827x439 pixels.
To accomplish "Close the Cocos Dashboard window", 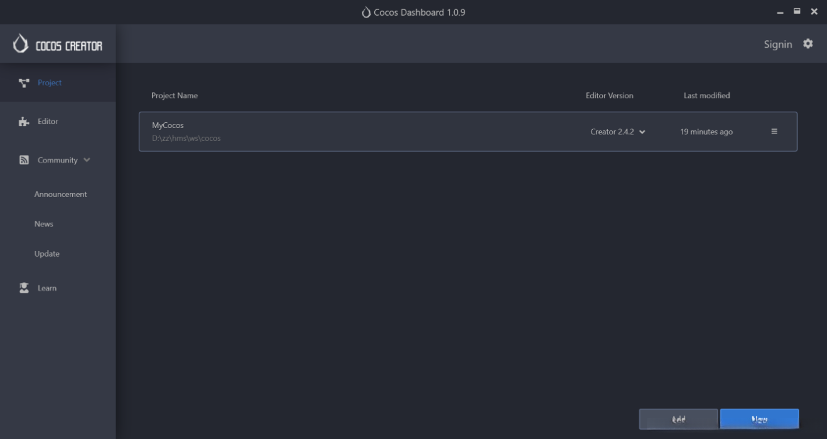I will (x=814, y=12).
